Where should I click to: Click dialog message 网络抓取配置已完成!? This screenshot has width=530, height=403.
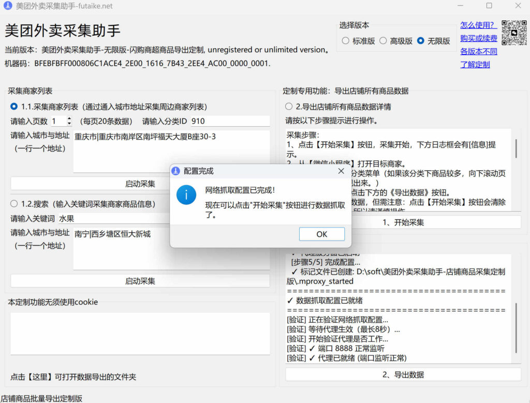click(x=240, y=190)
